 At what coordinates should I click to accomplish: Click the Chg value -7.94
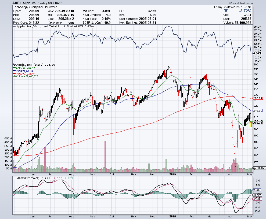click(x=247, y=15)
